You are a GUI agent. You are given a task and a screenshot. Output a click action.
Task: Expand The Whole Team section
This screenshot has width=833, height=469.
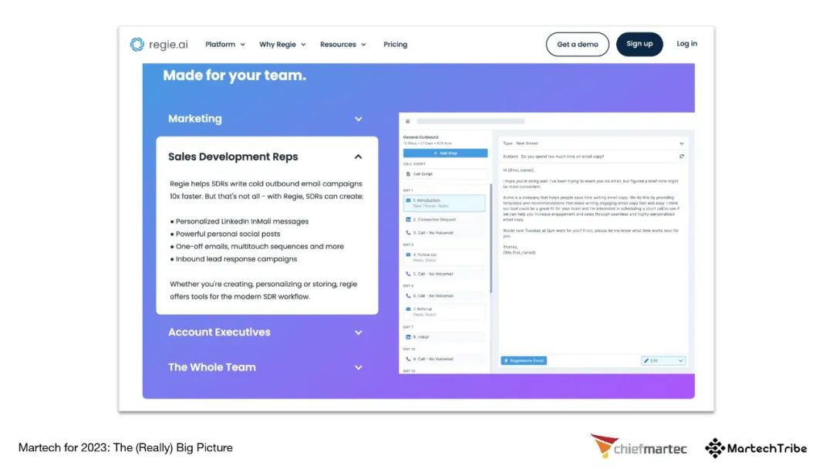265,367
